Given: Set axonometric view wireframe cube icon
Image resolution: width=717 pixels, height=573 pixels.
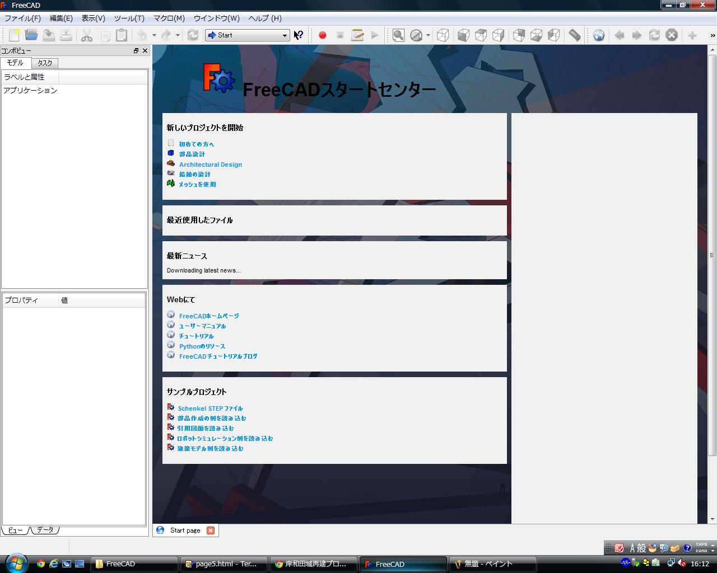Looking at the screenshot, I should pos(443,35).
